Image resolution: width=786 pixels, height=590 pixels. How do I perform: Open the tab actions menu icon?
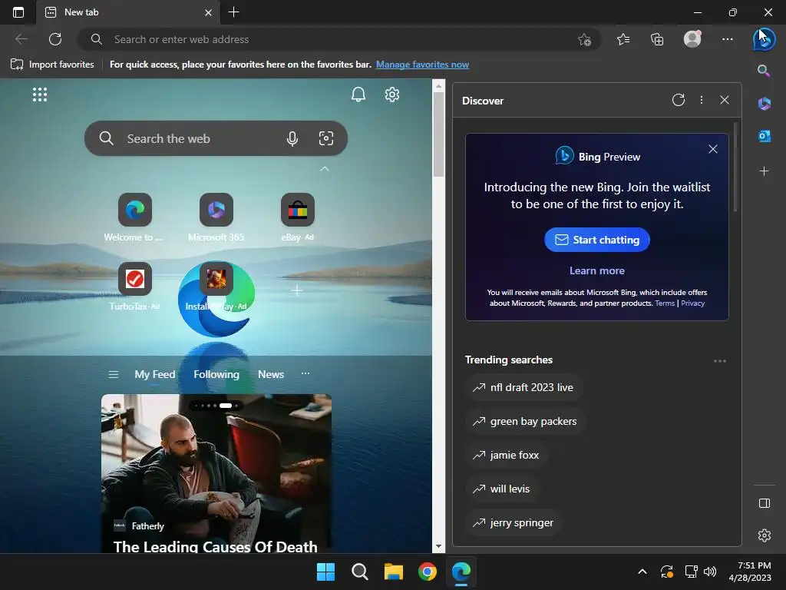(18, 12)
